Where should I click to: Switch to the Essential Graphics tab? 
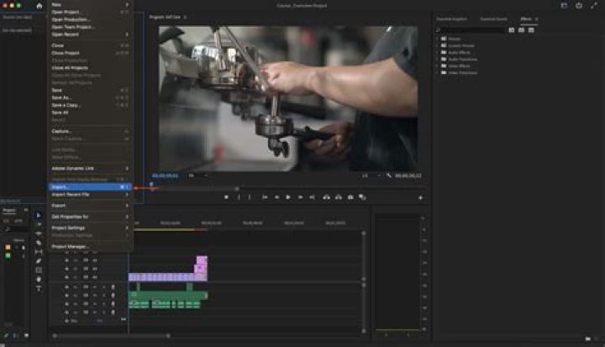click(x=451, y=19)
